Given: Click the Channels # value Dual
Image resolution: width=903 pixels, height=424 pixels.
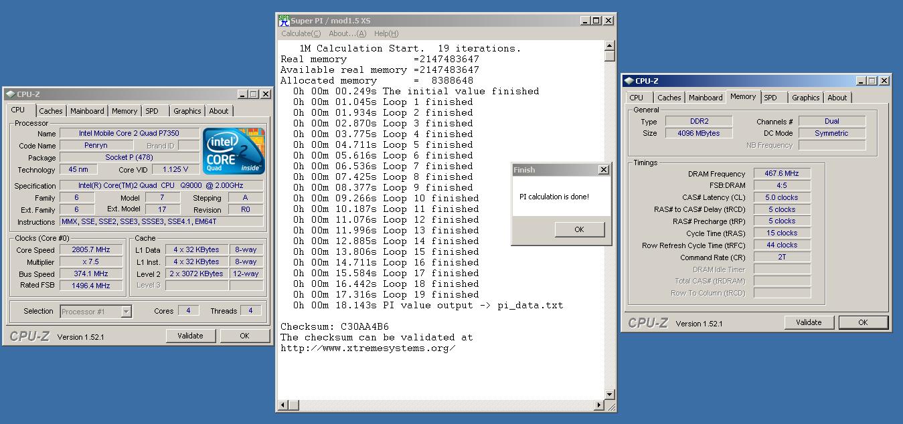Looking at the screenshot, I should pyautogui.click(x=831, y=121).
